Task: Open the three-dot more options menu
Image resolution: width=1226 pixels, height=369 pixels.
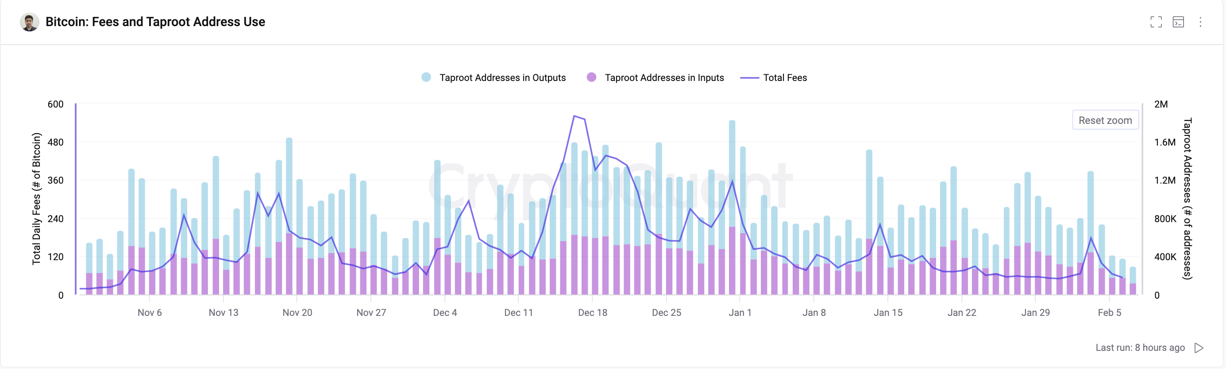Action: (x=1200, y=22)
